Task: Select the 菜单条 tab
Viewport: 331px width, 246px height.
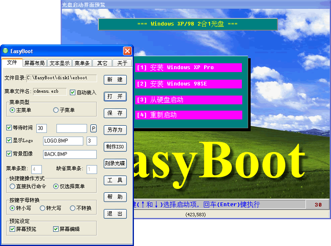Action: coord(82,63)
